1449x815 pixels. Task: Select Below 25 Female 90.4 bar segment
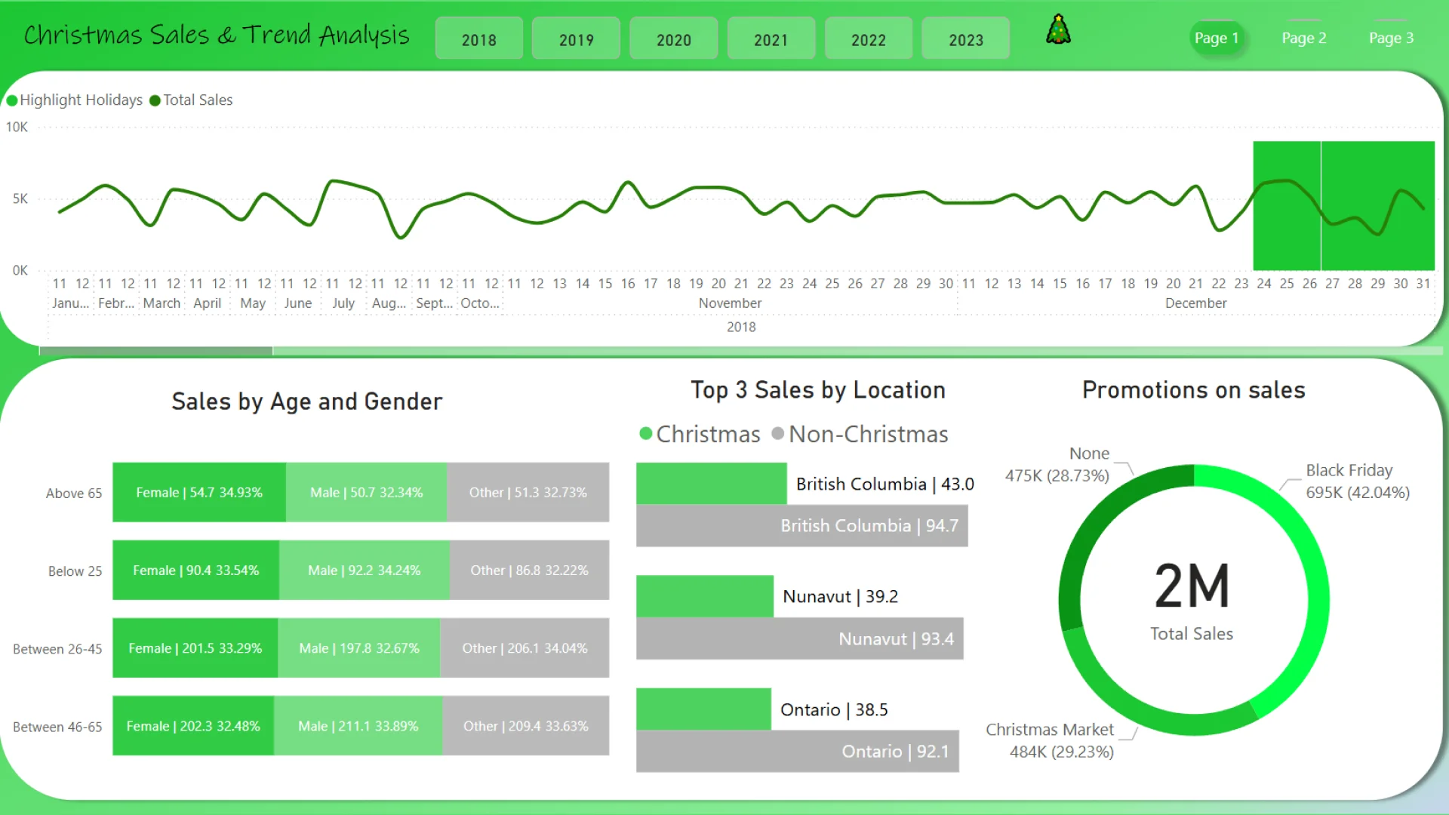(196, 570)
